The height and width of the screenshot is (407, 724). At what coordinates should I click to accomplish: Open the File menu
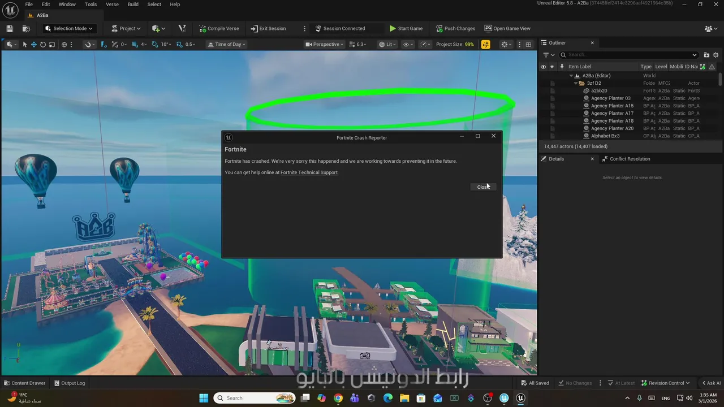tap(29, 5)
